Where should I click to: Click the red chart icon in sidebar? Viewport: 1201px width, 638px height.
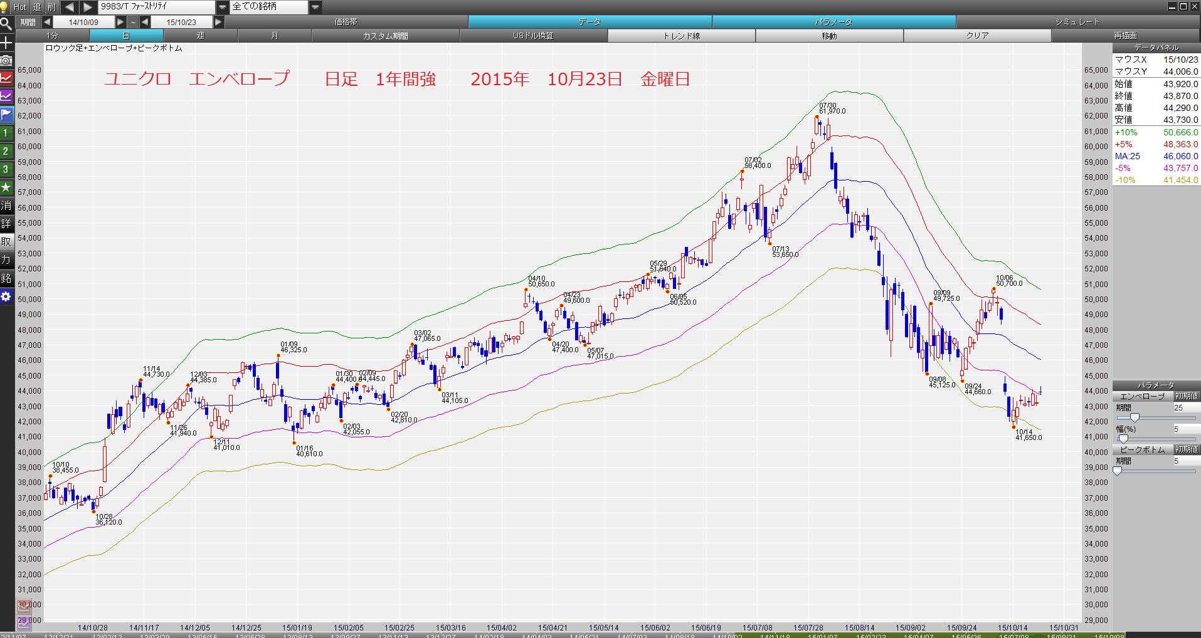(x=6, y=78)
